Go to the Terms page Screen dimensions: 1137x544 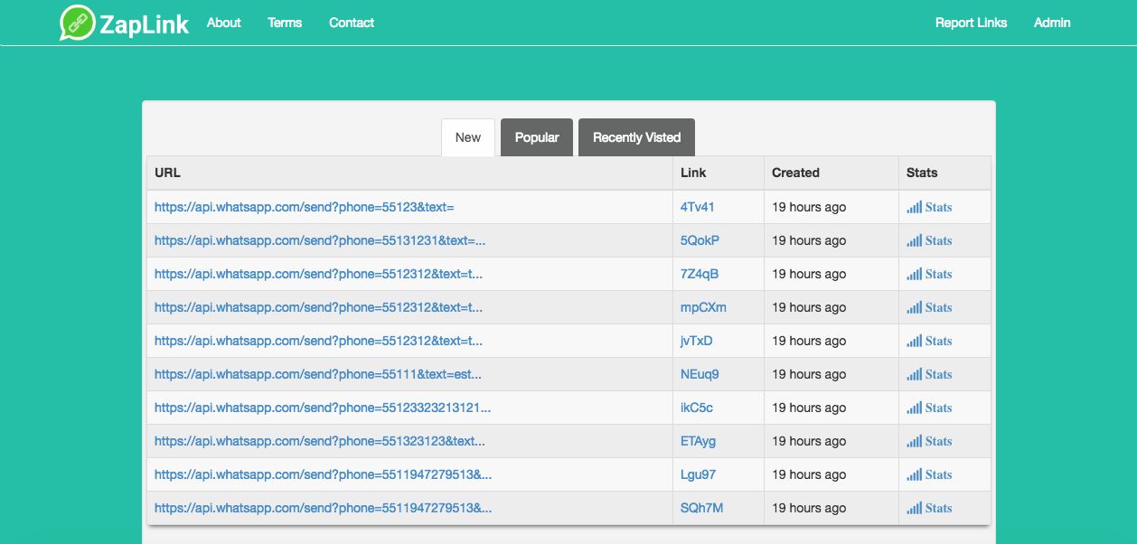[x=285, y=23]
